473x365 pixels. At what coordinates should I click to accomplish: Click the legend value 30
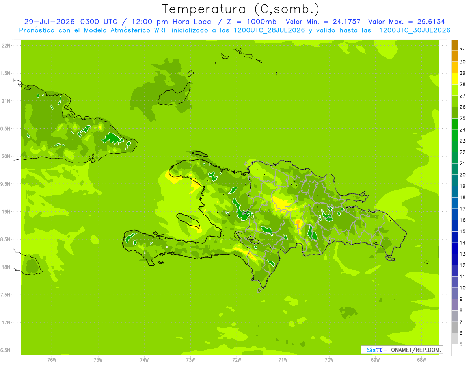463,62
